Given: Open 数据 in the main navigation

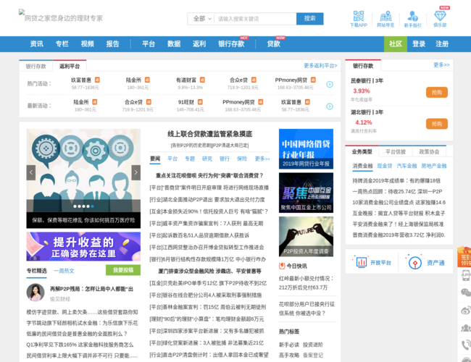Looking at the screenshot, I should (174, 44).
